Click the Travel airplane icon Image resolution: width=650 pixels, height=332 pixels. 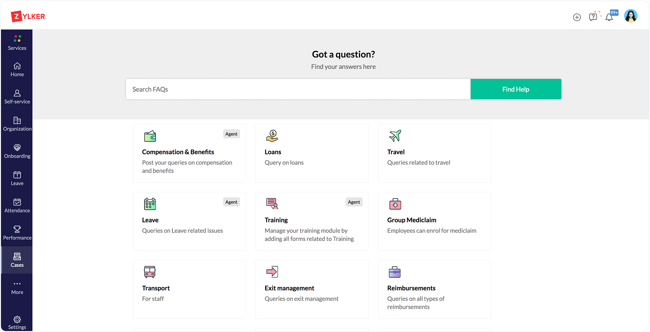(x=395, y=136)
